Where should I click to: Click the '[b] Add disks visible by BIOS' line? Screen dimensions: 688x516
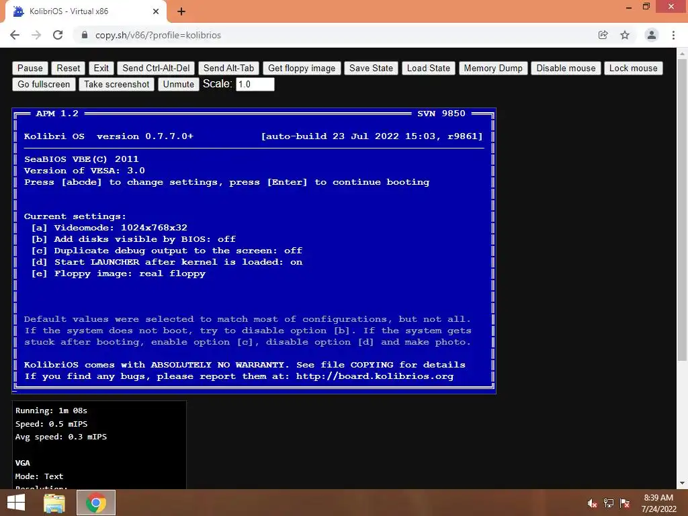coord(134,239)
